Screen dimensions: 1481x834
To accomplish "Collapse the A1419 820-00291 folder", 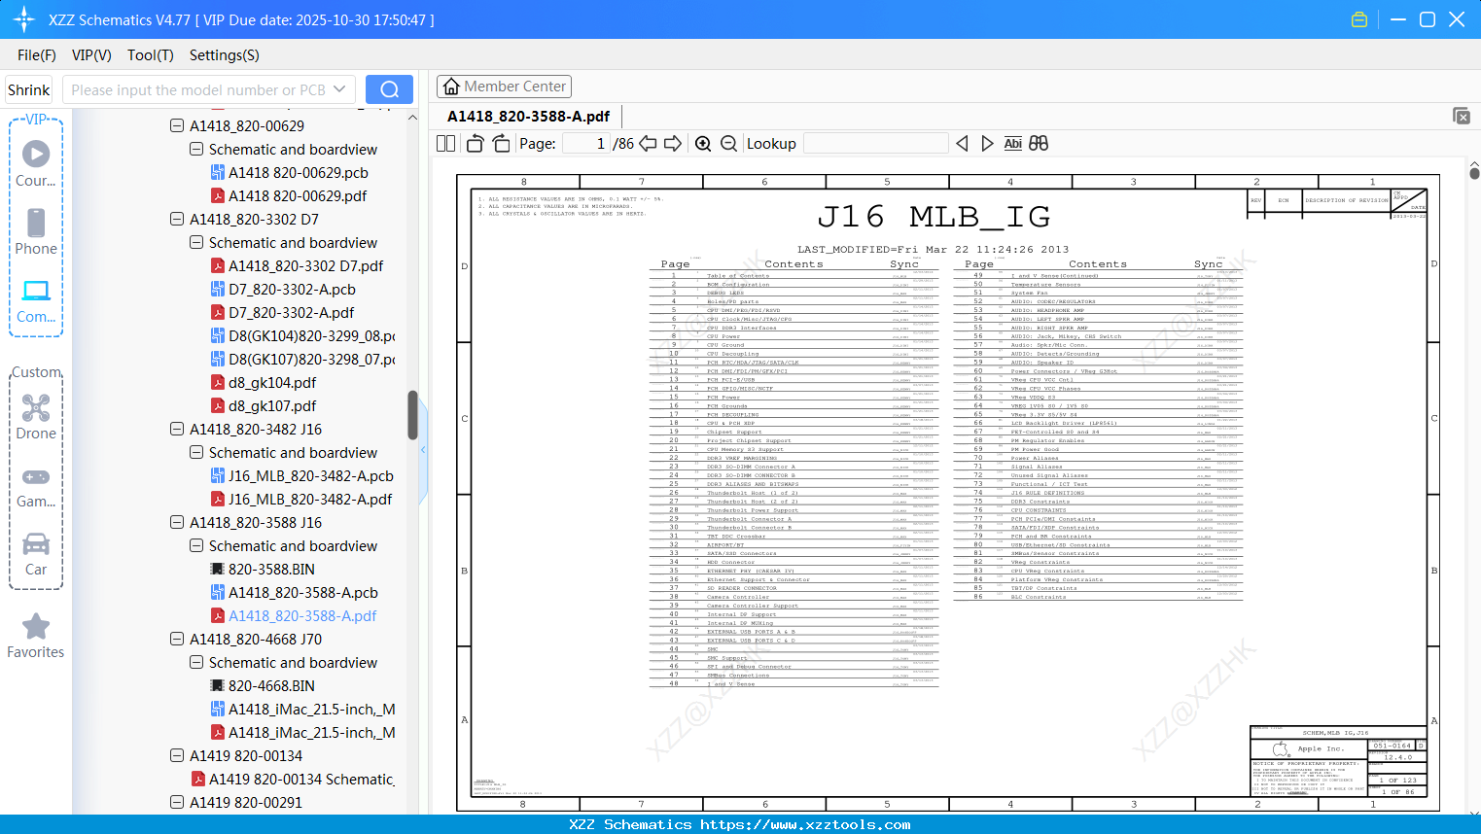I will (x=177, y=802).
